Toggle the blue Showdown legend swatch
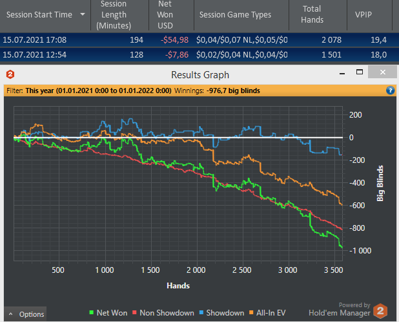The image size is (399, 322). (201, 312)
